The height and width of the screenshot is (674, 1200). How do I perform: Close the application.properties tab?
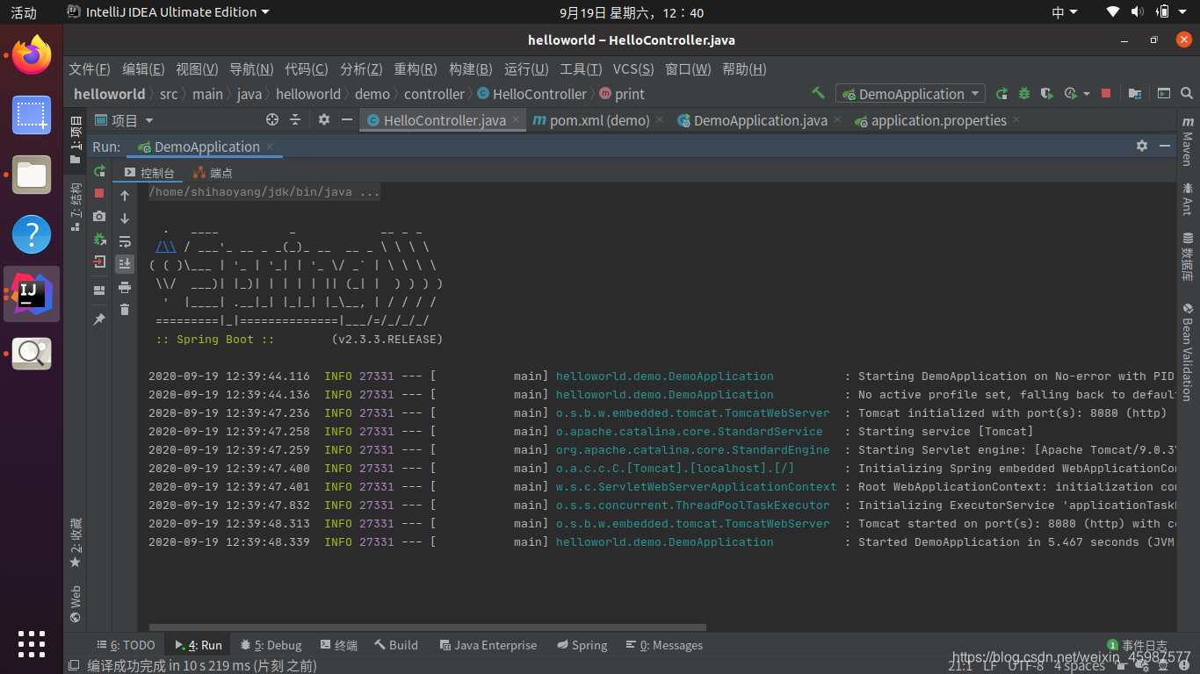[1016, 119]
